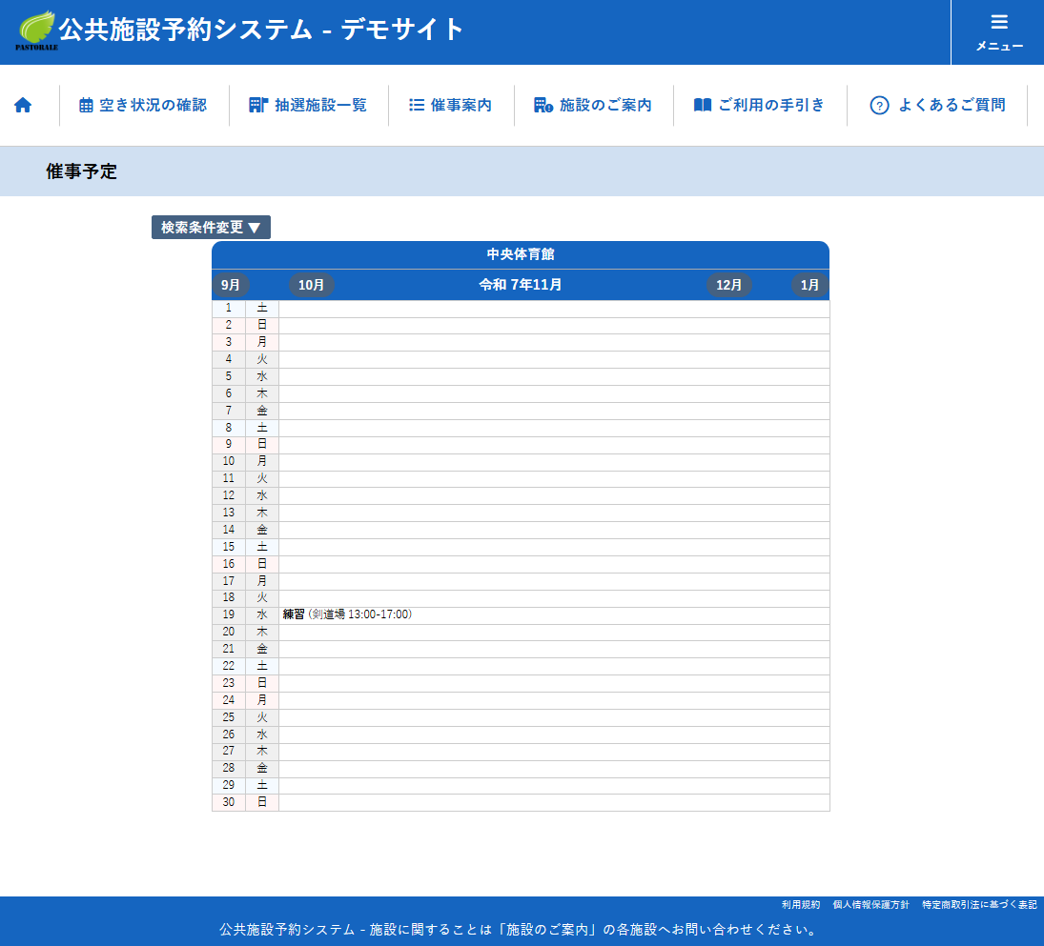
Task: Go to previous month 10月
Action: click(312, 285)
